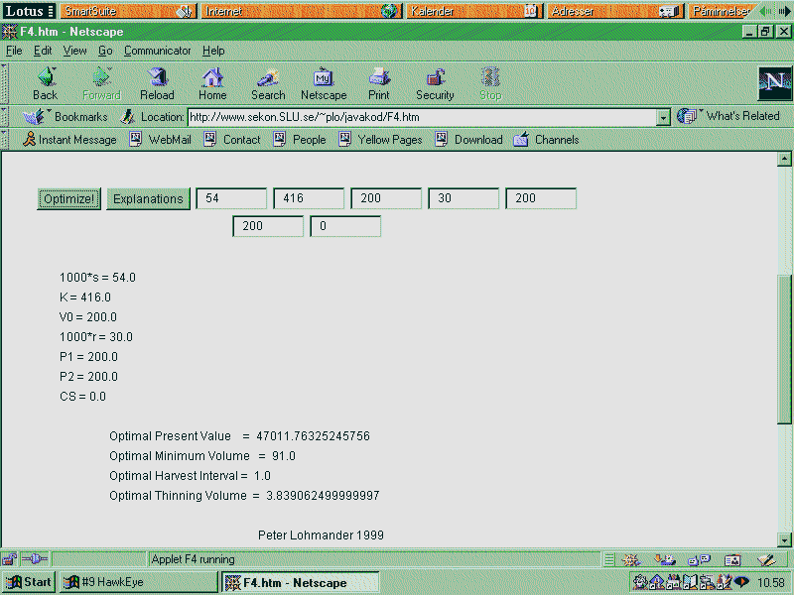This screenshot has width=794, height=595.
Task: Click the What's Related icon
Action: pyautogui.click(x=687, y=116)
